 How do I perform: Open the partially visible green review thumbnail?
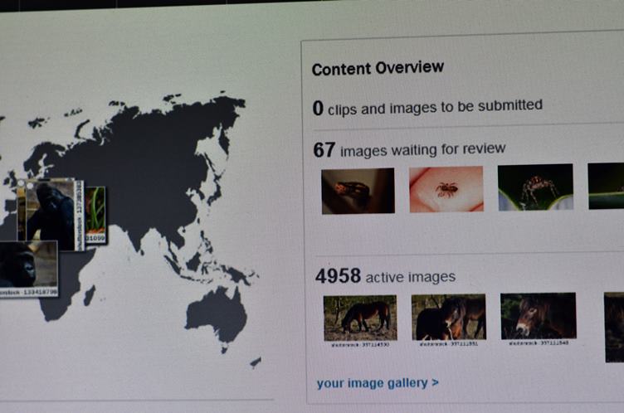pyautogui.click(x=606, y=186)
